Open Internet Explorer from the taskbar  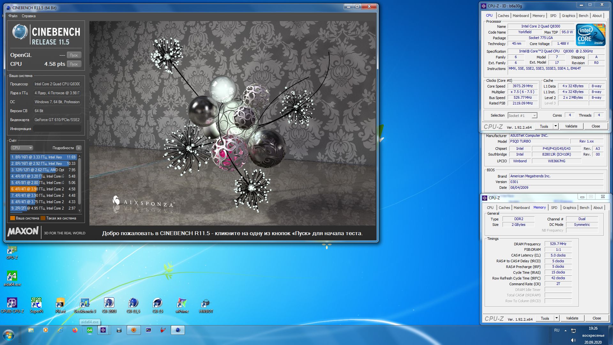60,330
